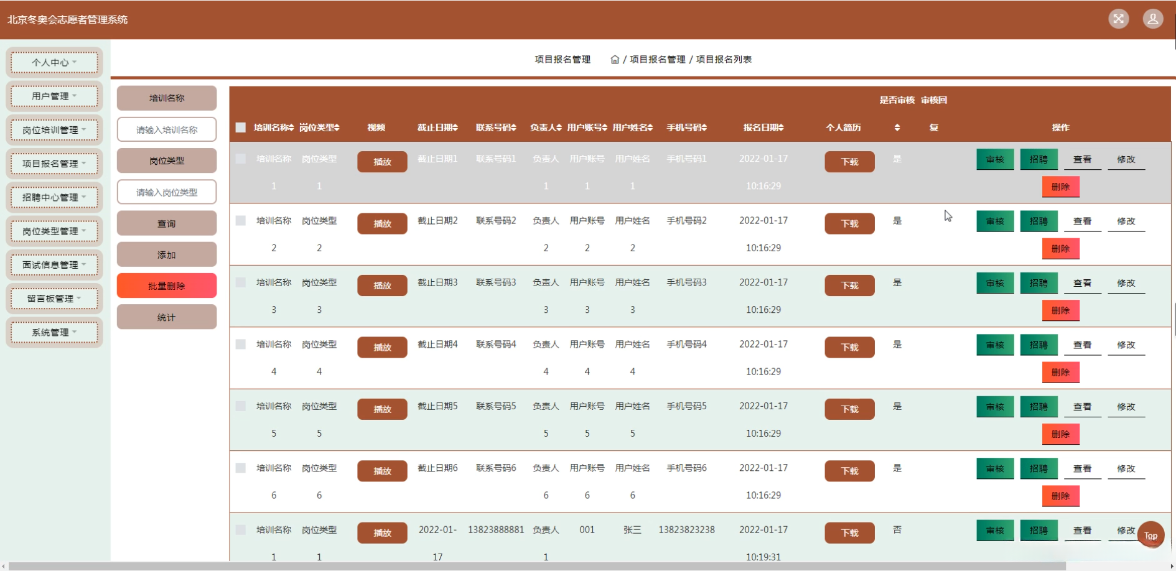Expand the 个人中心 sidebar menu

tap(55, 62)
